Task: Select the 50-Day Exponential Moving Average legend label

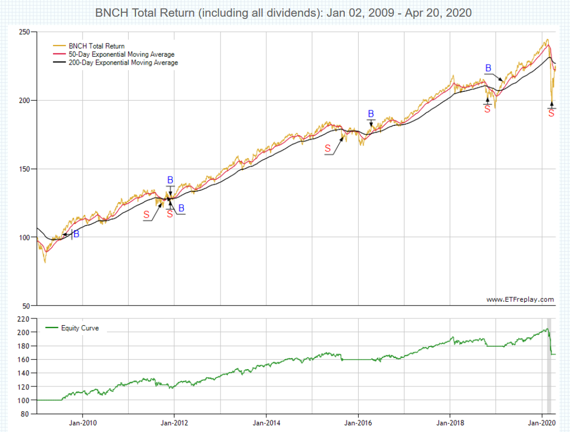Action: [121, 55]
